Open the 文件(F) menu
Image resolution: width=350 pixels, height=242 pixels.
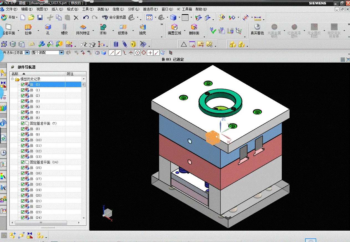(x=11, y=9)
